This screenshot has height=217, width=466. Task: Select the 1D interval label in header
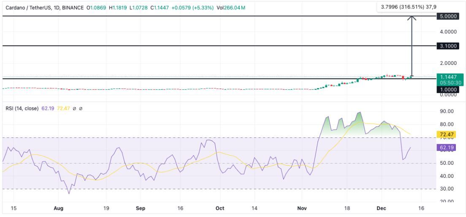coord(56,8)
